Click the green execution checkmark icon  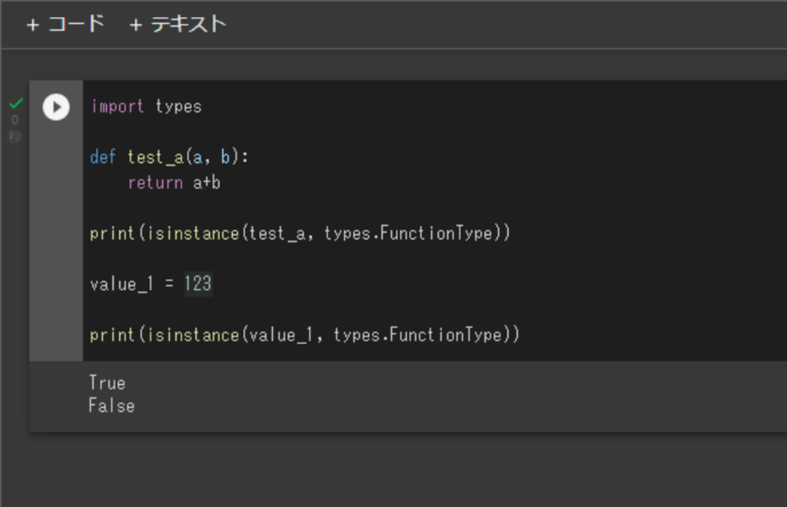click(16, 103)
